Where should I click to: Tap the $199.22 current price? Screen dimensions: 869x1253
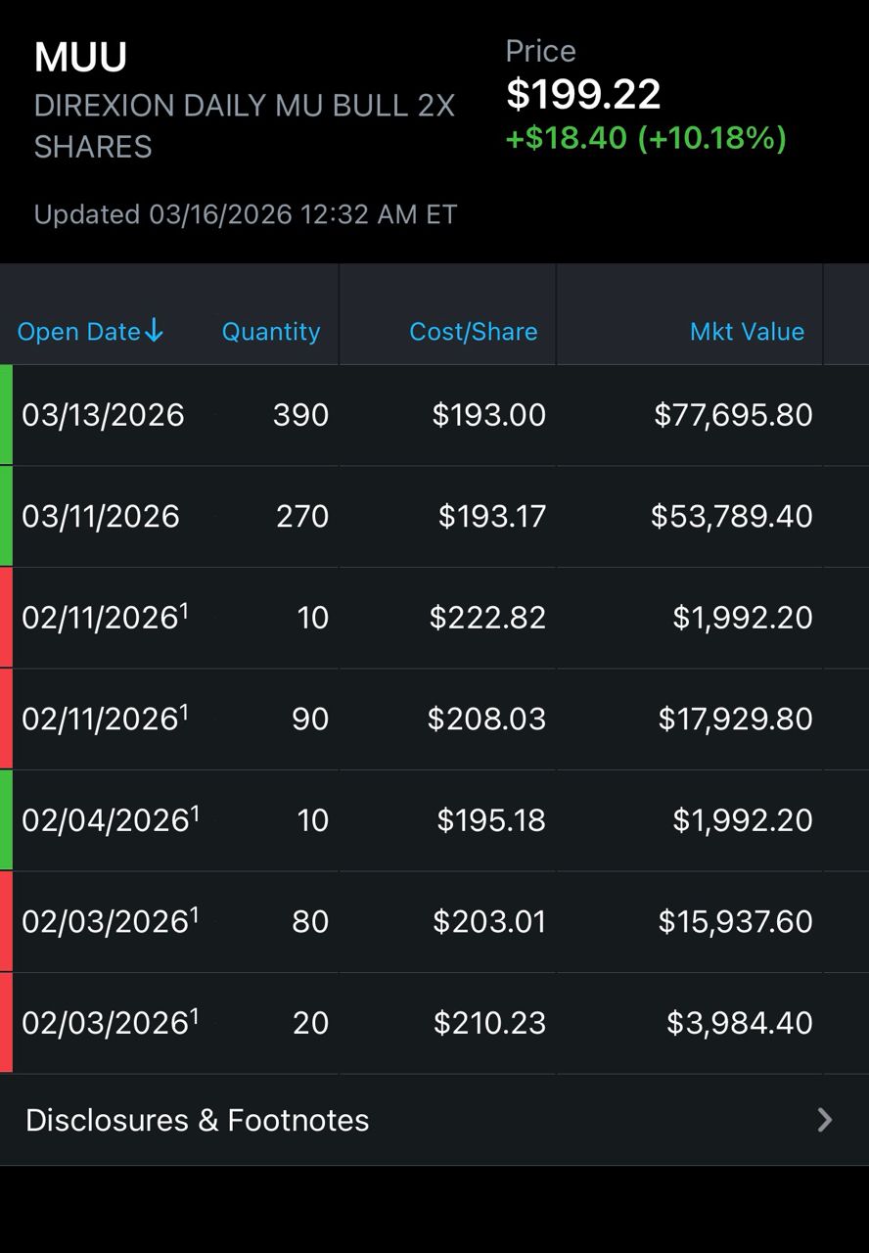[x=583, y=94]
